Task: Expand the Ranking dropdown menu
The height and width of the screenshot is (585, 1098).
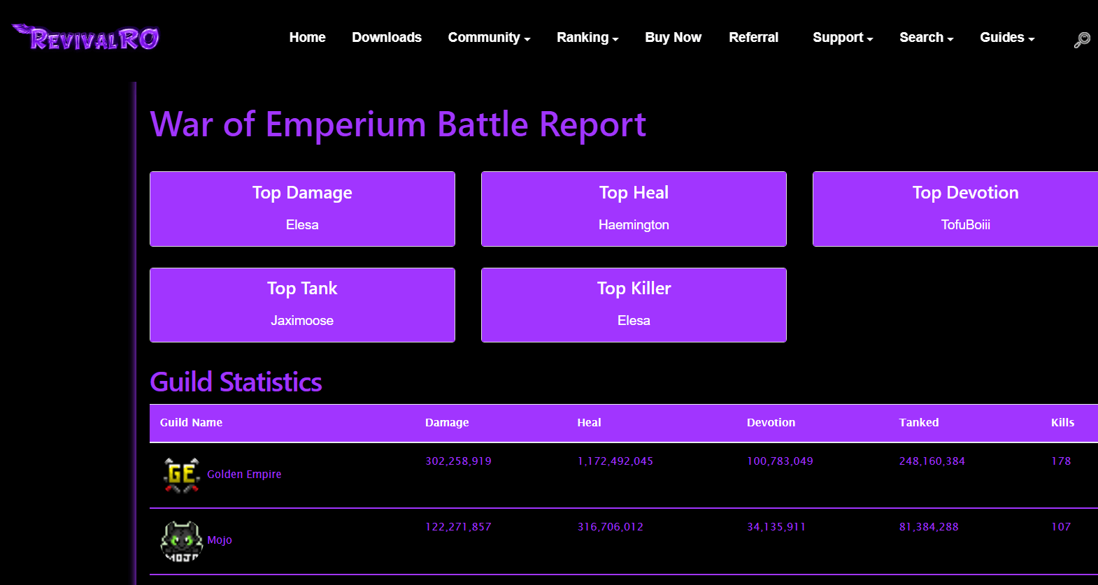Action: click(587, 38)
